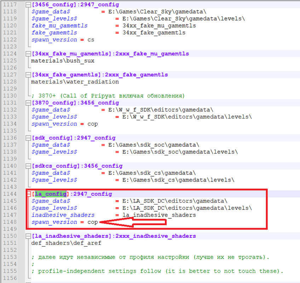Collapse the [3870_config] section fold marker
300x283 pixels.
pyautogui.click(x=28, y=103)
